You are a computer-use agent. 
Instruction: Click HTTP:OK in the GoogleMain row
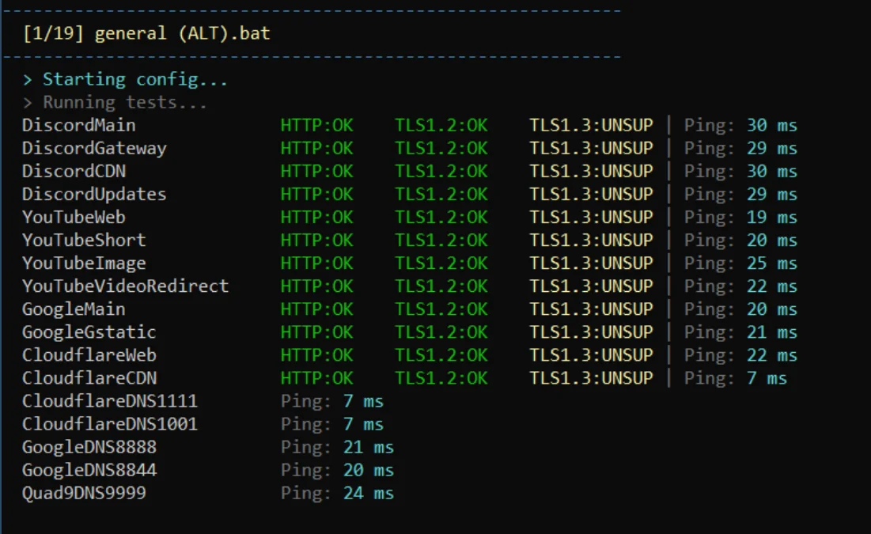[x=316, y=309]
